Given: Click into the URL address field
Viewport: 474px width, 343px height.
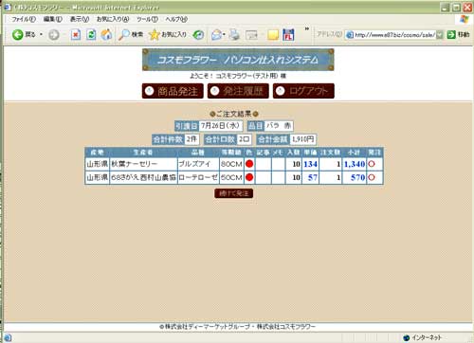Looking at the screenshot, I should [x=394, y=35].
